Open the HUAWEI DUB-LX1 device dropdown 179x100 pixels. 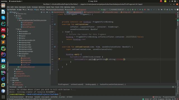pos(117,10)
